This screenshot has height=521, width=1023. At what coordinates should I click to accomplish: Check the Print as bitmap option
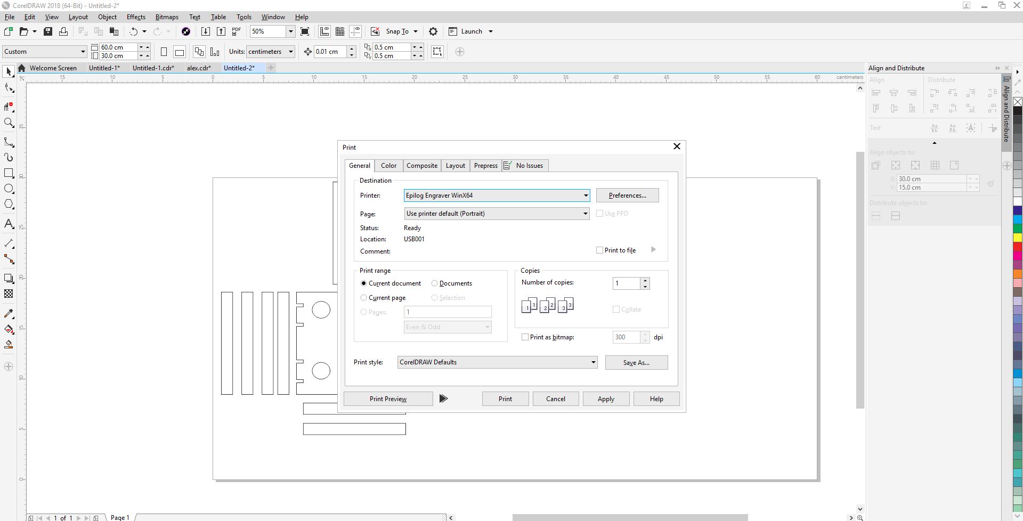[525, 337]
